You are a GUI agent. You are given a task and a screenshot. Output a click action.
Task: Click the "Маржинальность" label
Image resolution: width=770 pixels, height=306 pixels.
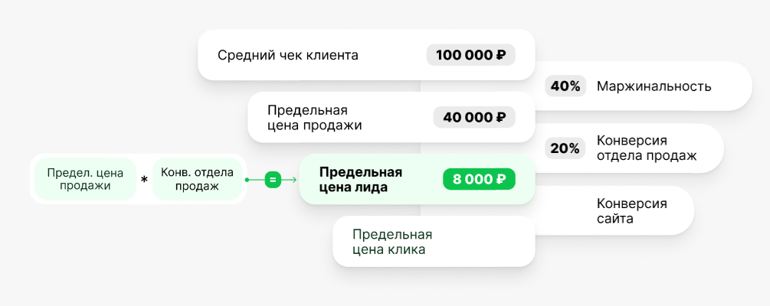tap(654, 86)
